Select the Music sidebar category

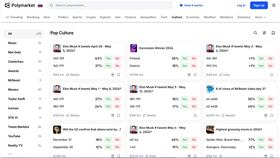[x=24, y=43]
